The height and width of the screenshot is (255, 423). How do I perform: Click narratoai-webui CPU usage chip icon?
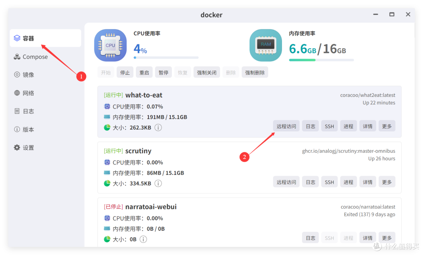[x=107, y=218]
